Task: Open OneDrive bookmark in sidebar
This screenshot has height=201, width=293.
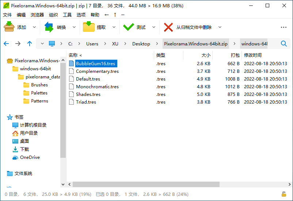Action: (30, 157)
